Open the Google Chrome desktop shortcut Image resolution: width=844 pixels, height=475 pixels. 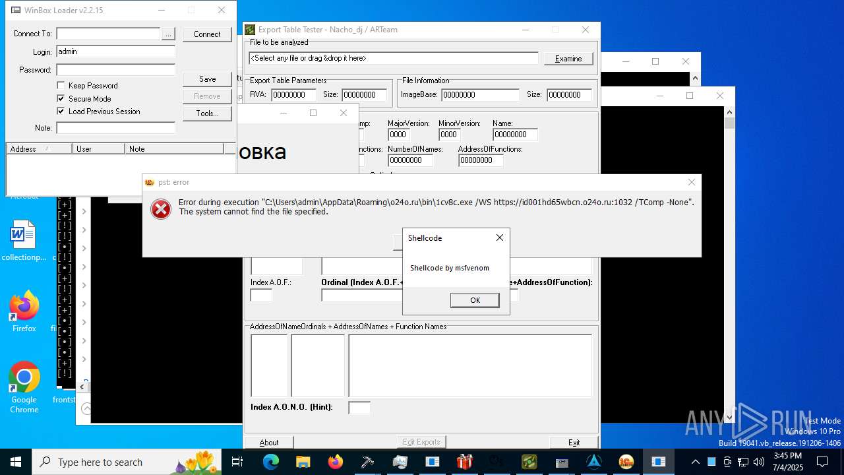24,388
